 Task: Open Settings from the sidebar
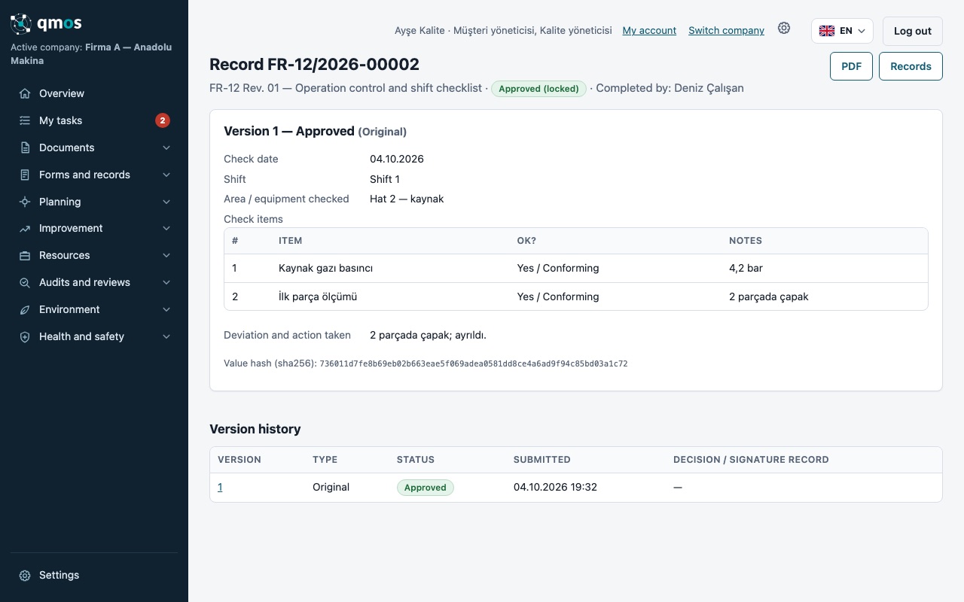pos(94,575)
